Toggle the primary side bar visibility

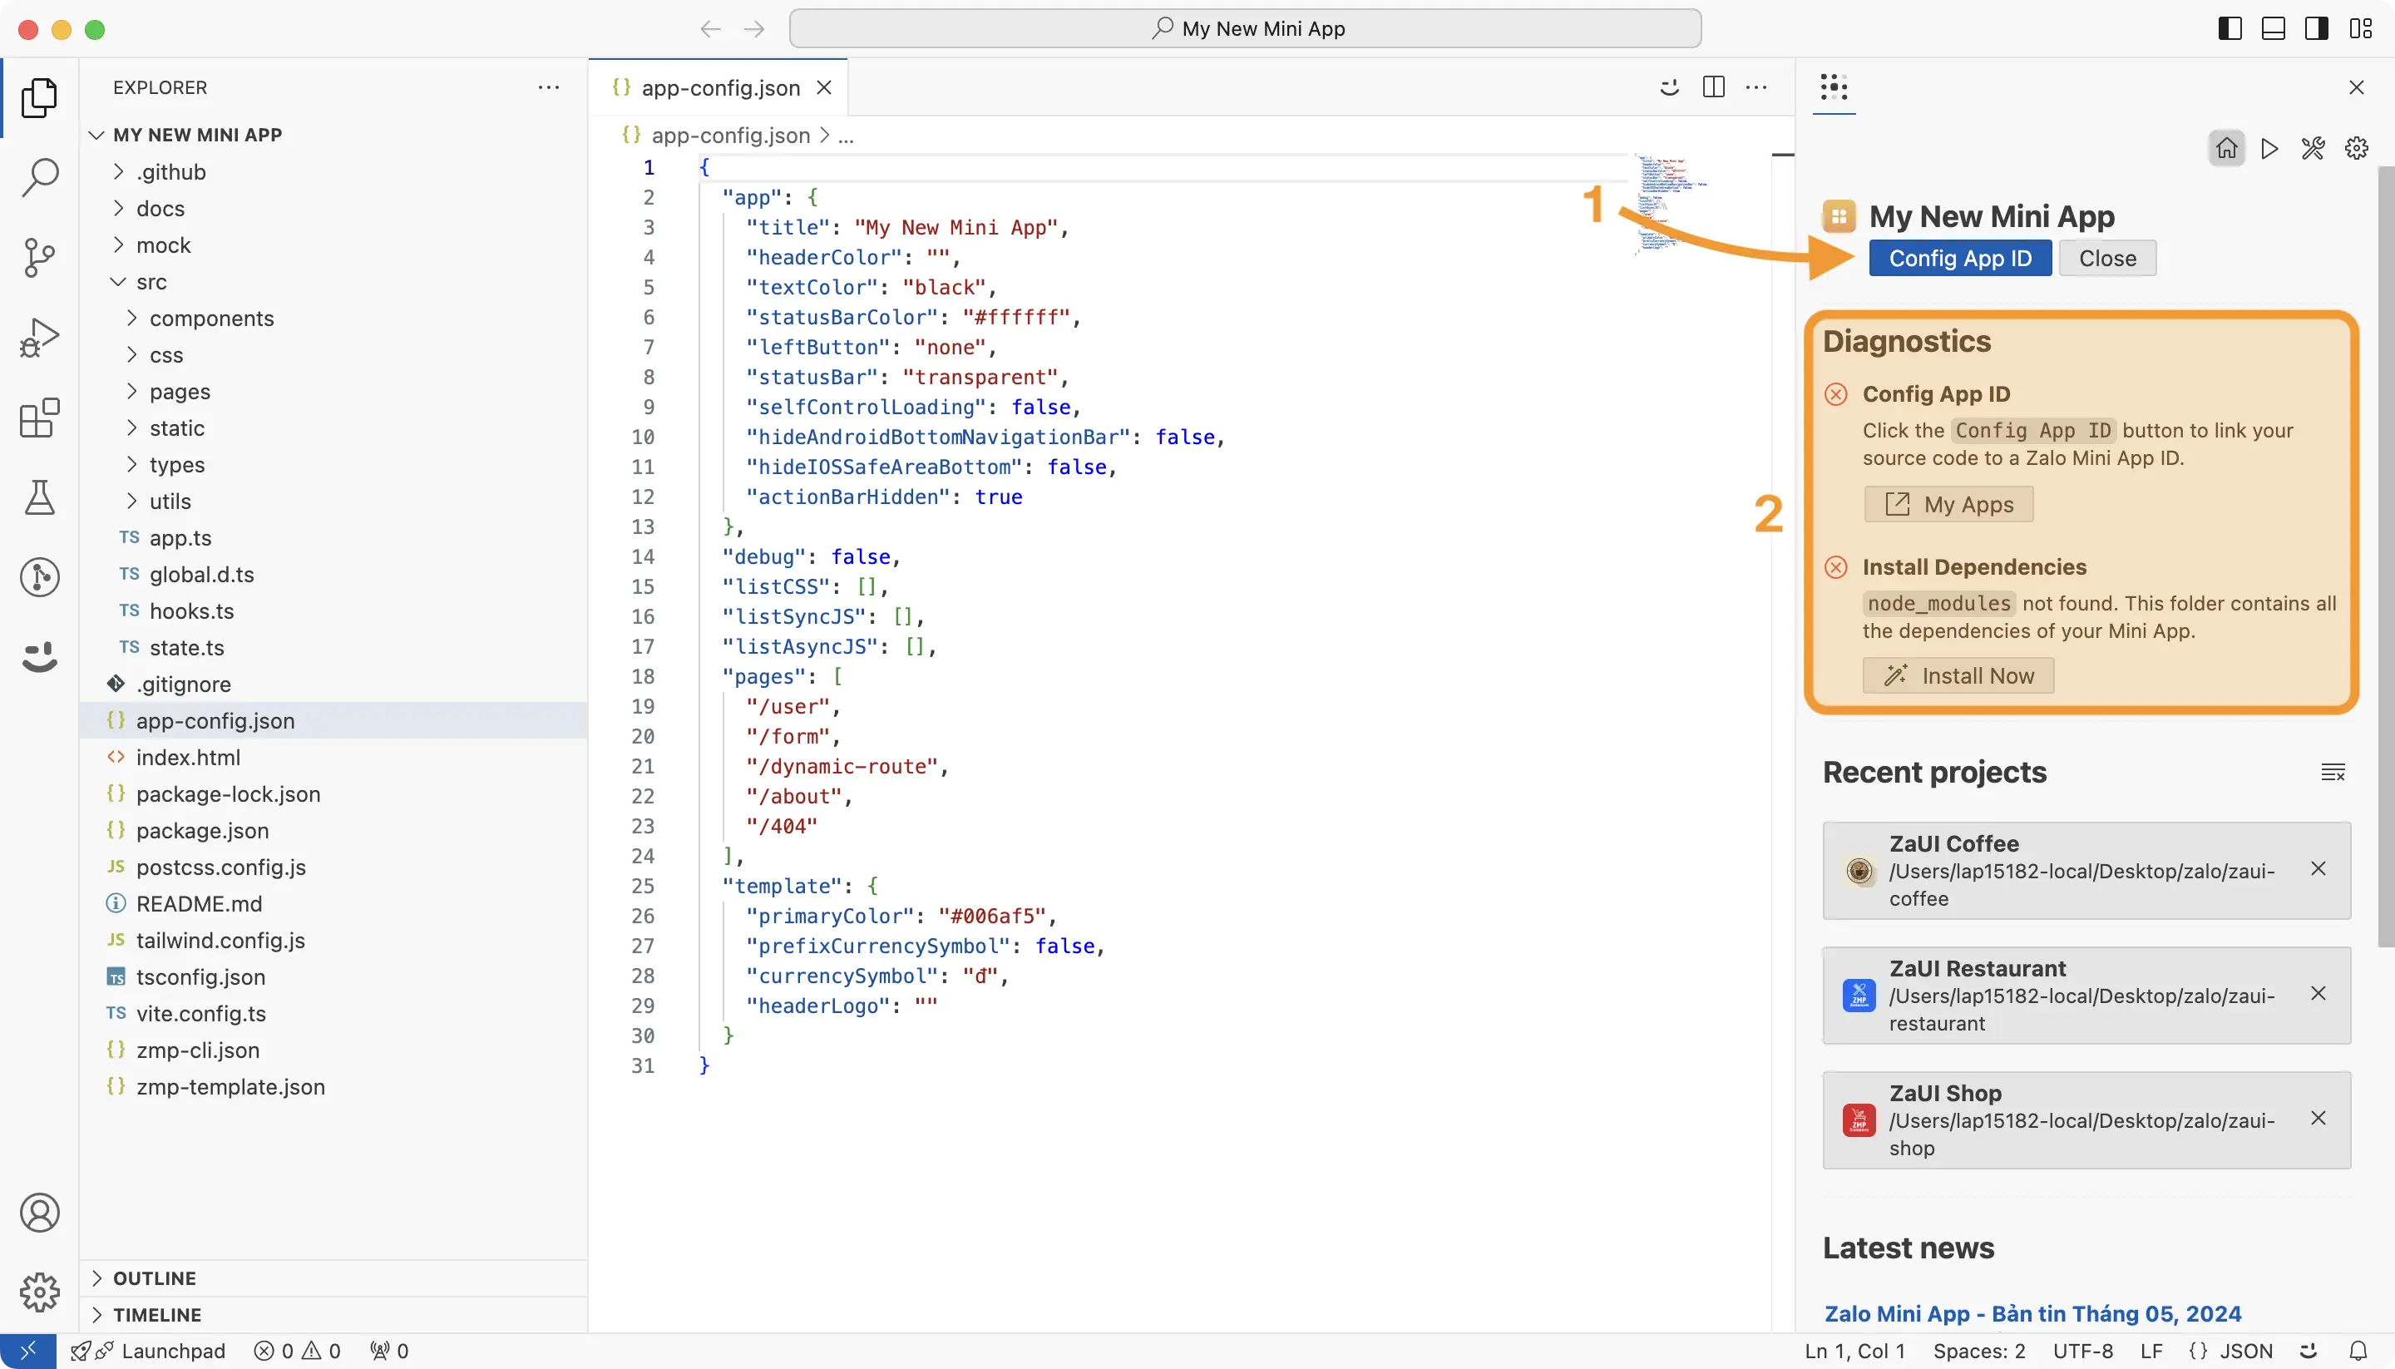(2229, 28)
